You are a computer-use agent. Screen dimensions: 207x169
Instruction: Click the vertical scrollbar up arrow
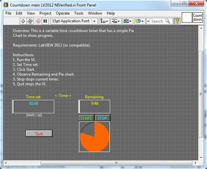(201, 28)
